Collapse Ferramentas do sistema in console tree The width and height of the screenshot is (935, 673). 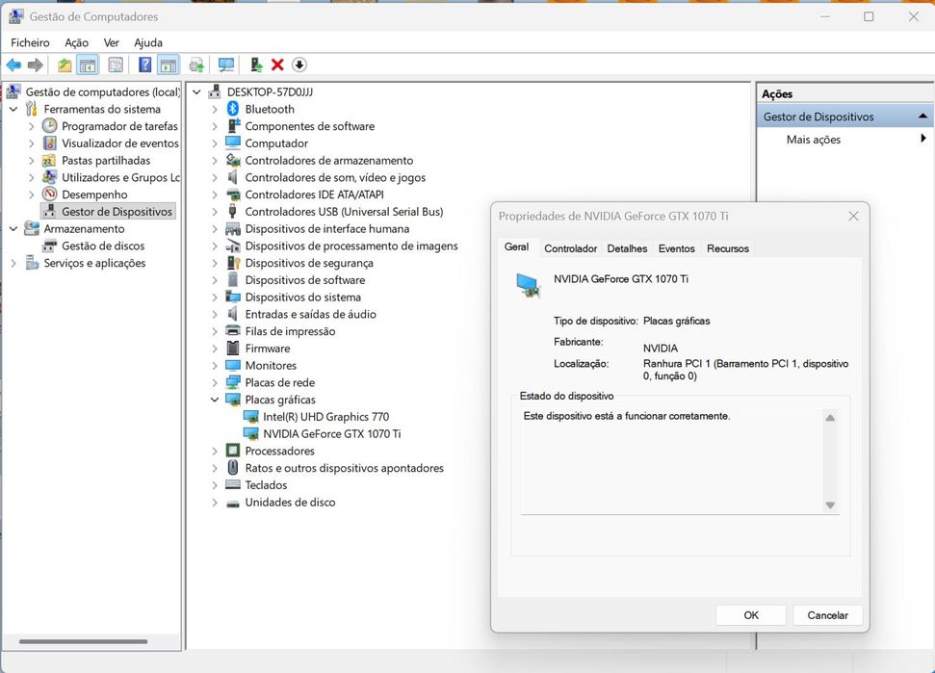coord(13,109)
